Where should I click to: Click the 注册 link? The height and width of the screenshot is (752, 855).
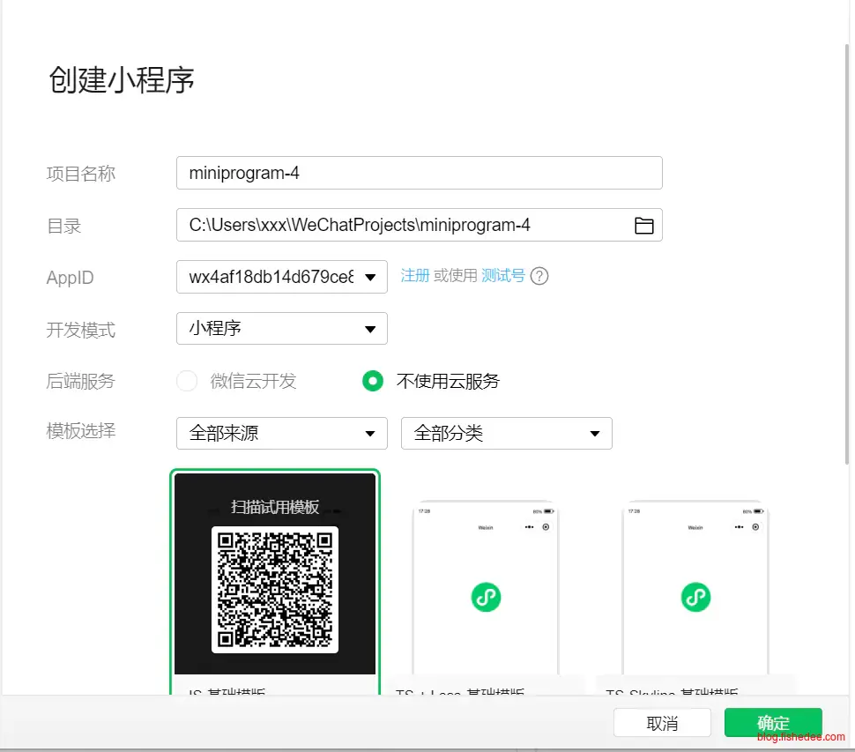pos(415,276)
